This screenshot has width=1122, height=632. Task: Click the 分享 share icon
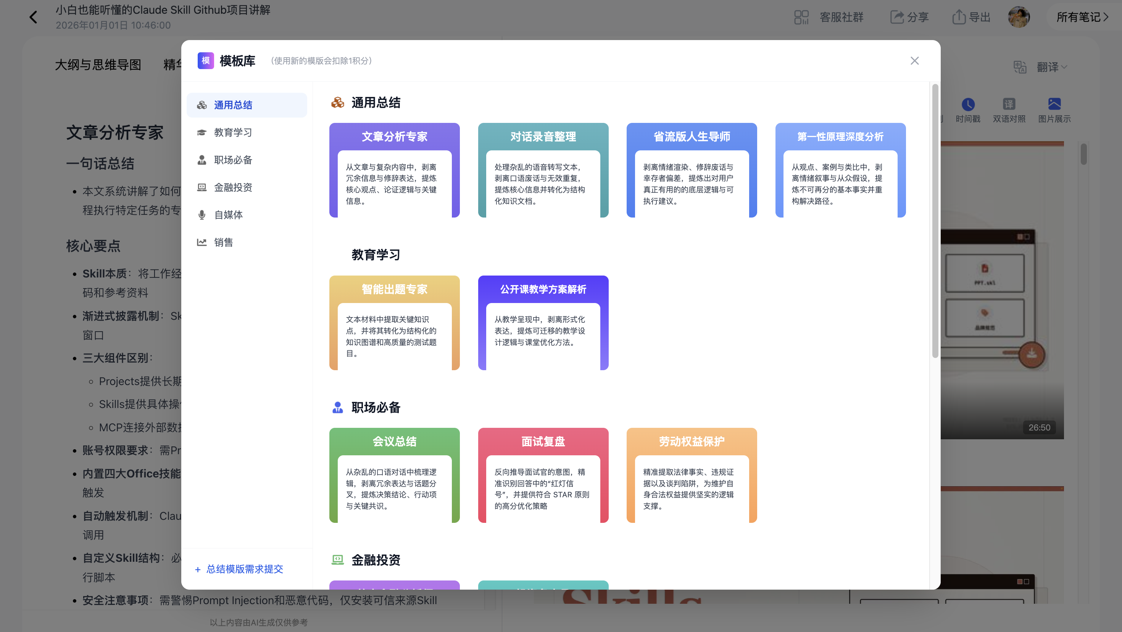pos(897,17)
